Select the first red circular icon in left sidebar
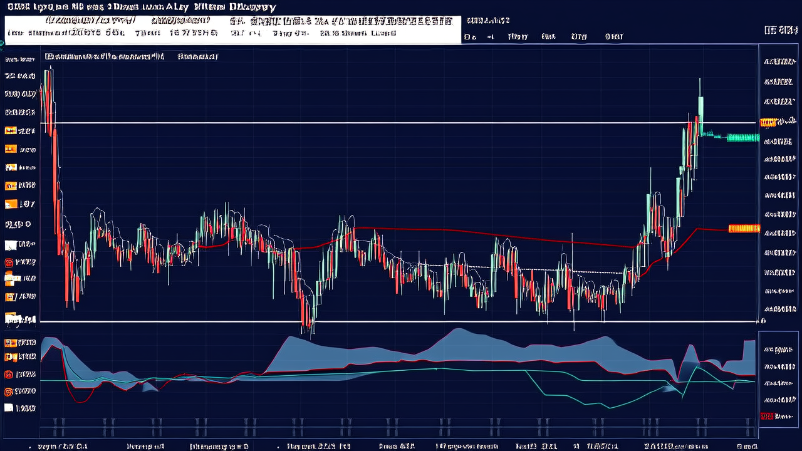Screen dimensions: 802x451 pos(9,262)
